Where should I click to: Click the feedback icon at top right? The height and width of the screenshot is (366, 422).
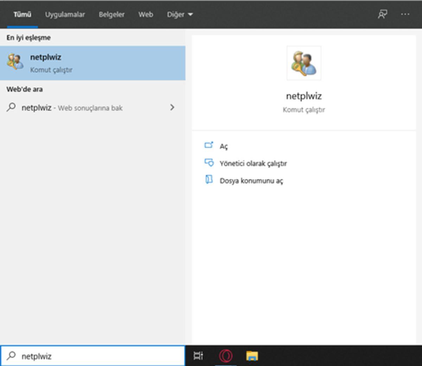click(x=382, y=14)
